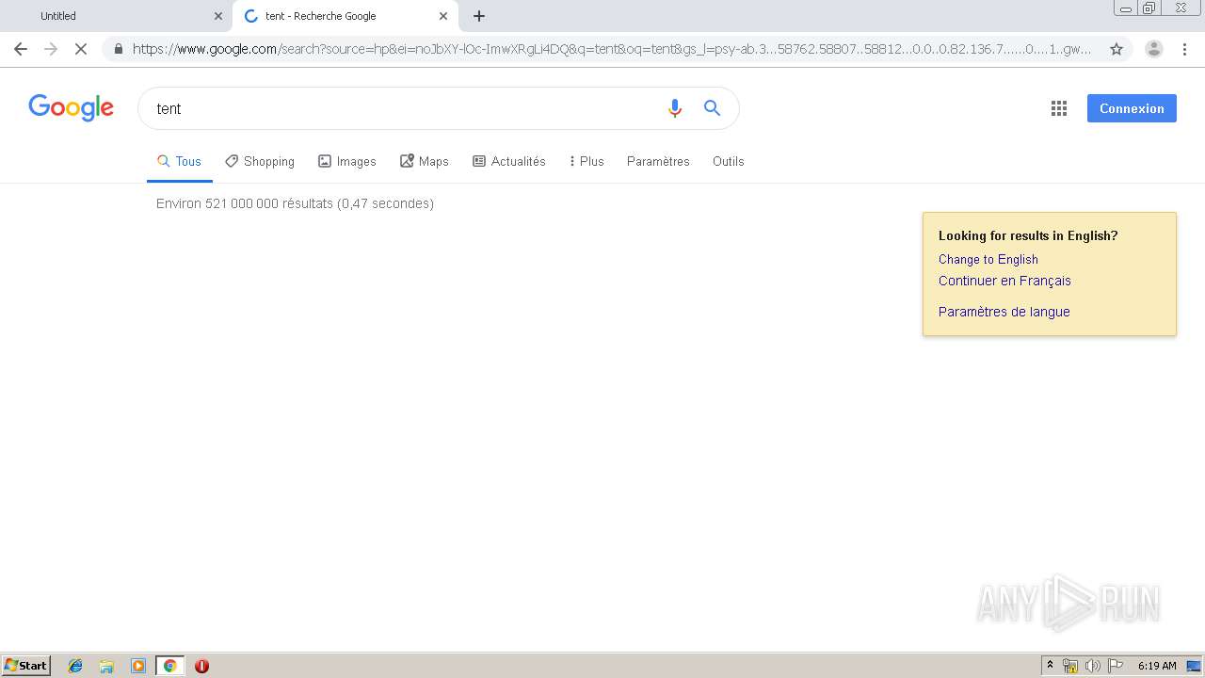The height and width of the screenshot is (678, 1205).
Task: Focus the search box containing tent
Action: click(405, 108)
